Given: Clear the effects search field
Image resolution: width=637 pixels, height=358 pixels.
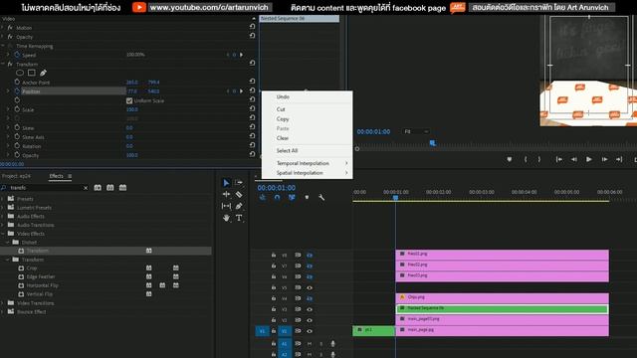Looking at the screenshot, I should [x=86, y=188].
